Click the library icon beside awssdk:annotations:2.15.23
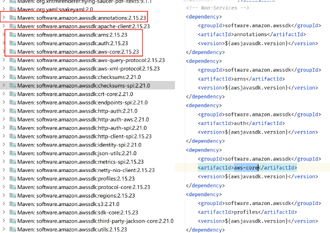 point(12,18)
